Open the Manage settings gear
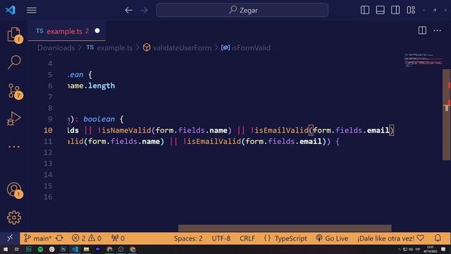This screenshot has height=254, width=451. click(14, 217)
